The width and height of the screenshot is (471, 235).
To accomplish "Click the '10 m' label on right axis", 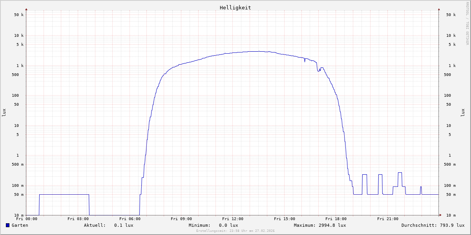I will pyautogui.click(x=451, y=215).
